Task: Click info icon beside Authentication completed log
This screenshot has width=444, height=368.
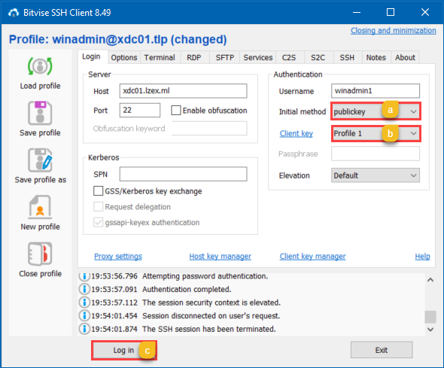Action: (84, 289)
